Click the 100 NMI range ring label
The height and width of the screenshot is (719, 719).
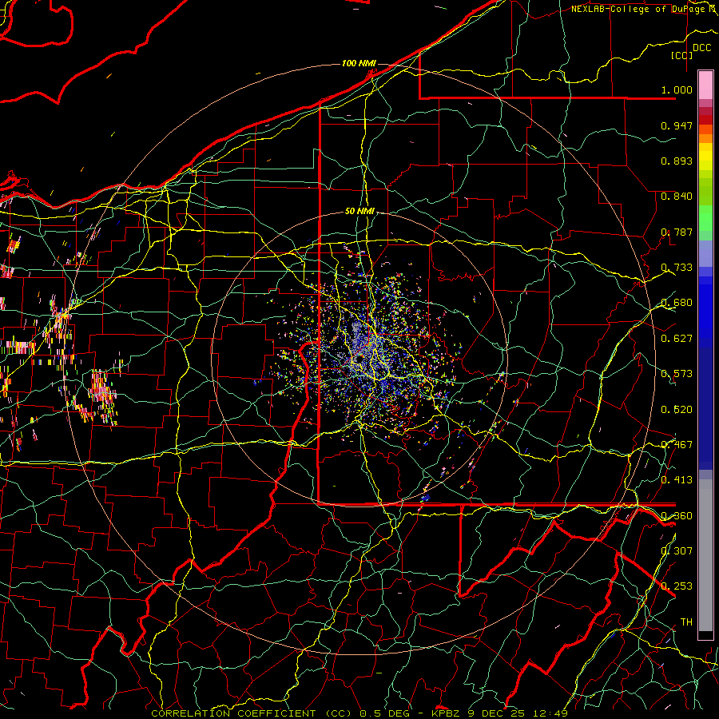click(359, 63)
